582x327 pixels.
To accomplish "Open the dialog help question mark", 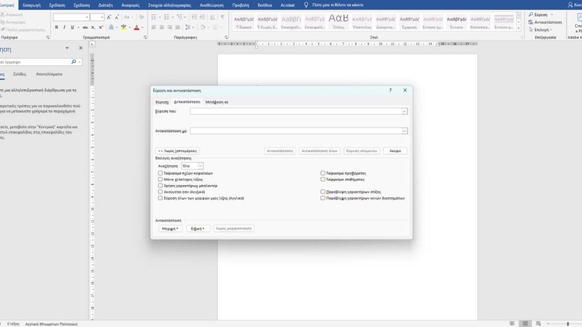I will tap(390, 90).
